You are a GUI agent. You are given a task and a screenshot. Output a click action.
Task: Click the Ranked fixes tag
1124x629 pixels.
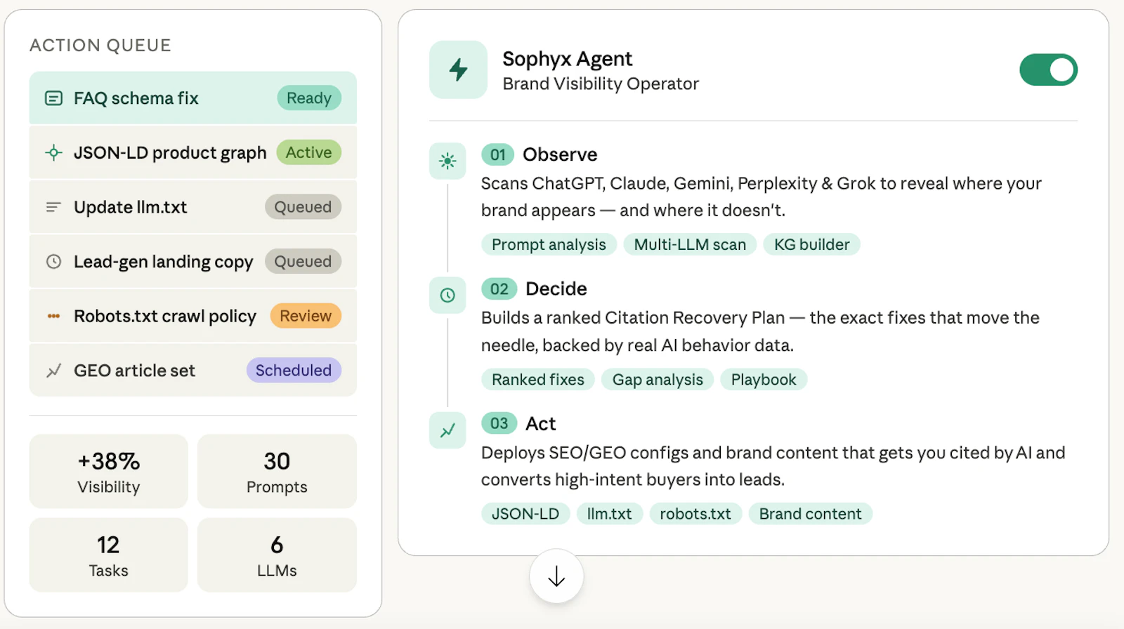pyautogui.click(x=538, y=380)
